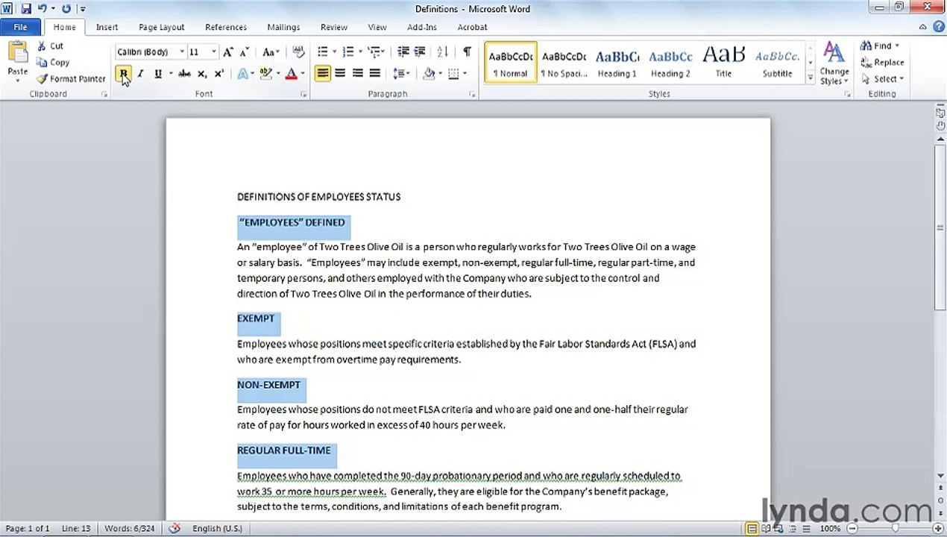947x537 pixels.
Task: Open the File tab
Action: (20, 27)
